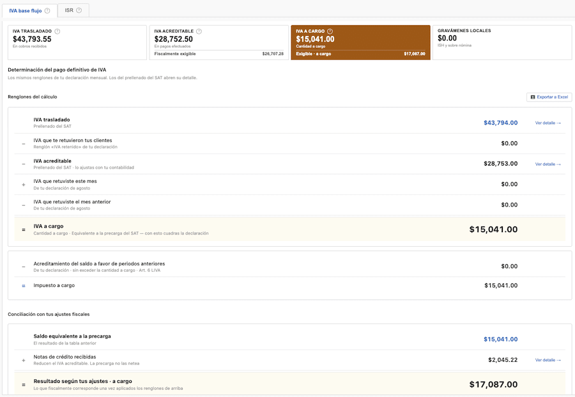
Task: Click the $17,087.00 resultado total
Action: 493,384
